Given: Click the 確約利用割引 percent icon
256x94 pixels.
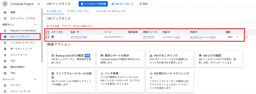Looking at the screenshot, I should pos(5,67).
